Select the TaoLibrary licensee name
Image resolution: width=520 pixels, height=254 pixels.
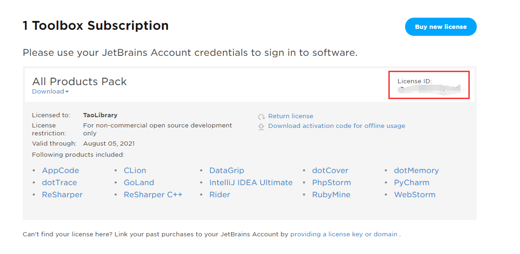[100, 115]
